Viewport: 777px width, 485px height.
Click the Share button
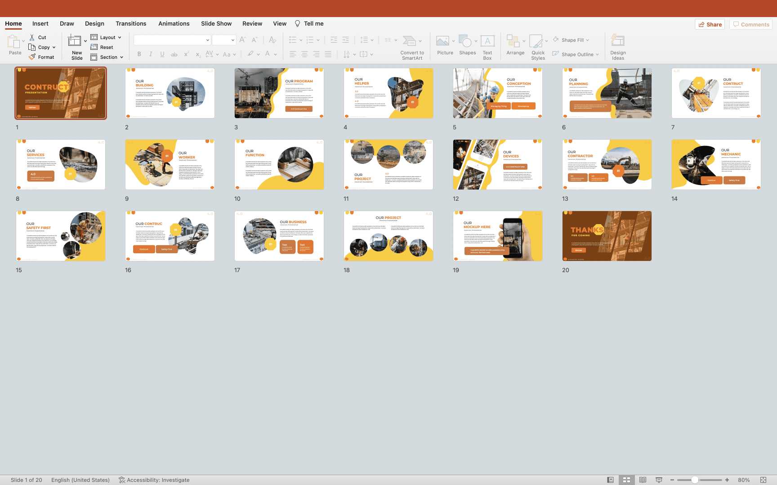[710, 24]
